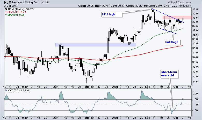Click the 200 level on the CCI axis
This screenshot has width=202, height=120.
[x=195, y=94]
